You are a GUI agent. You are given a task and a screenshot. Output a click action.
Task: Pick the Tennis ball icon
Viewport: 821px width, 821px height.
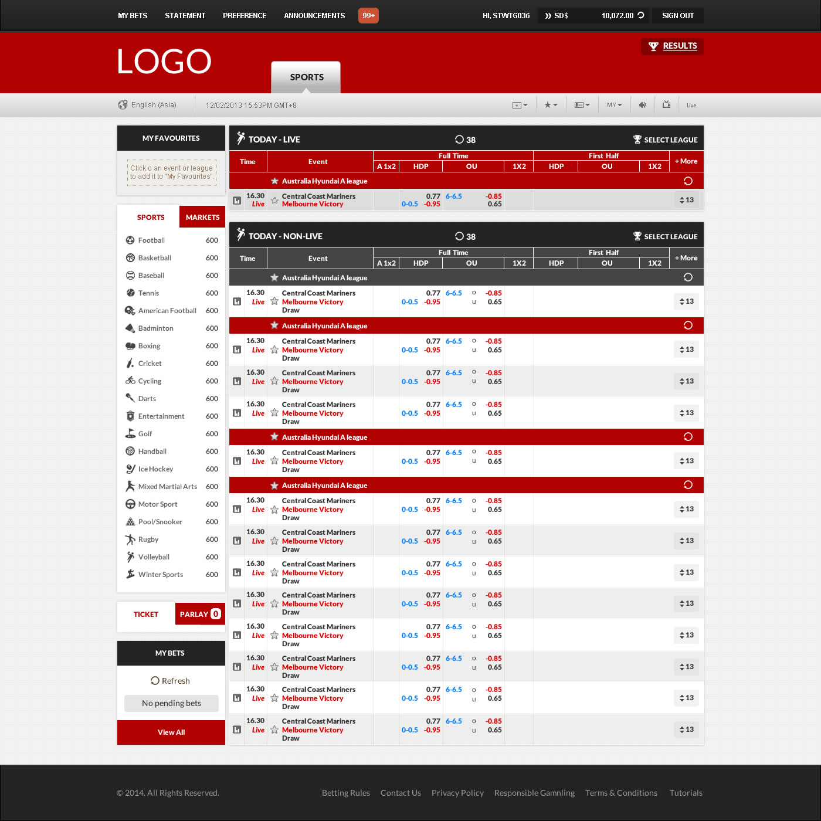pos(130,293)
